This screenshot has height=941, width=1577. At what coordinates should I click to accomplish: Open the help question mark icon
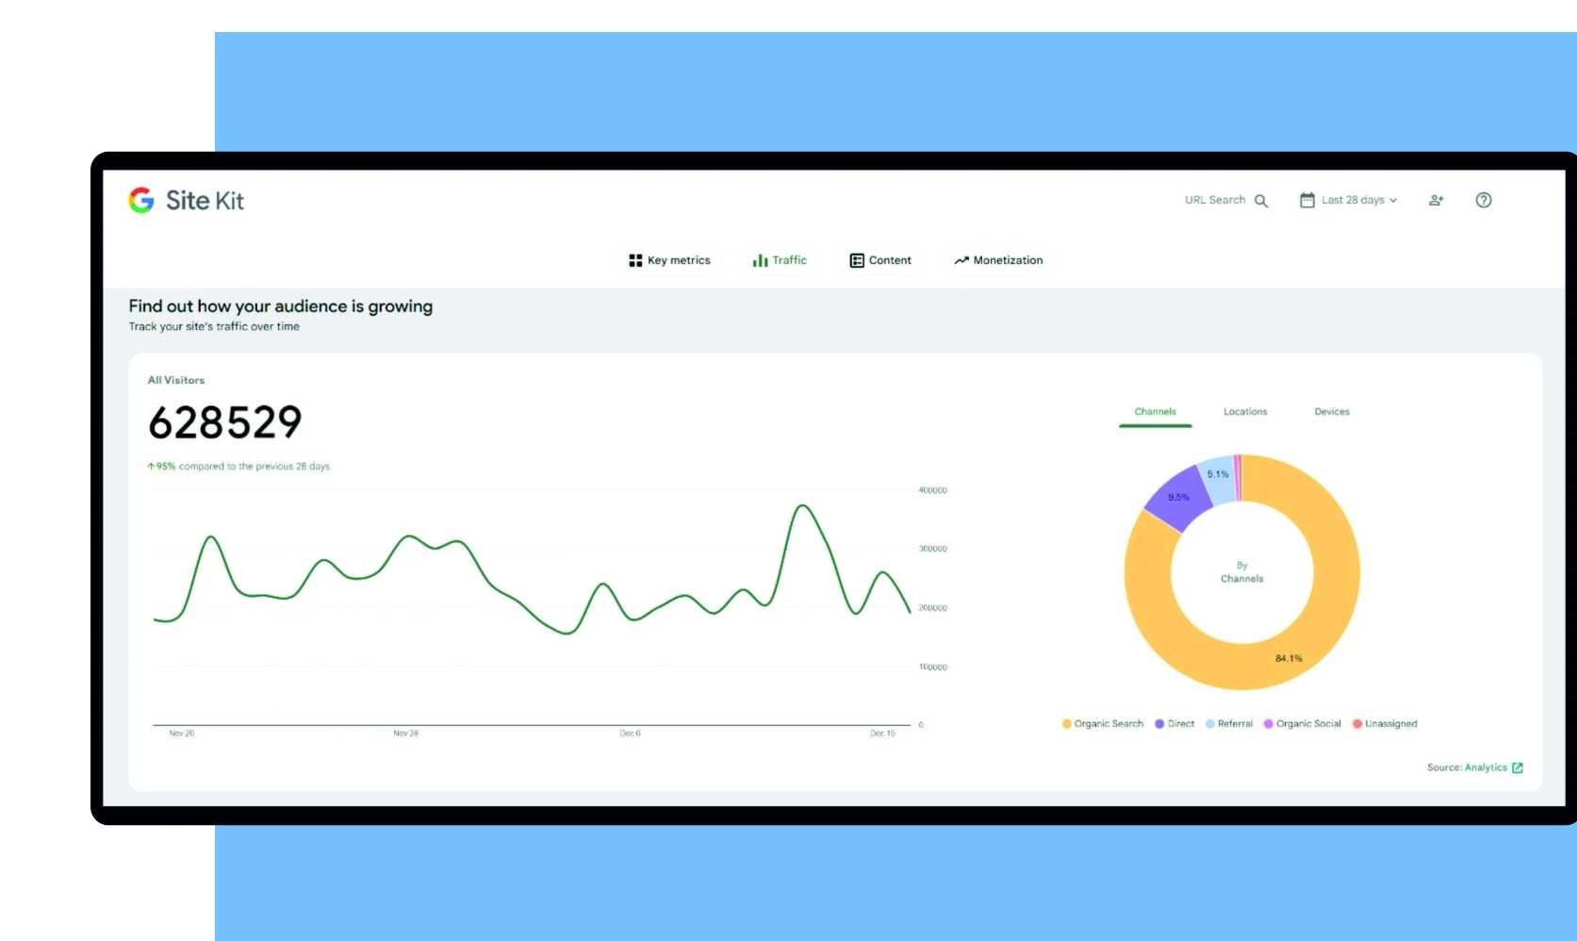pyautogui.click(x=1484, y=200)
